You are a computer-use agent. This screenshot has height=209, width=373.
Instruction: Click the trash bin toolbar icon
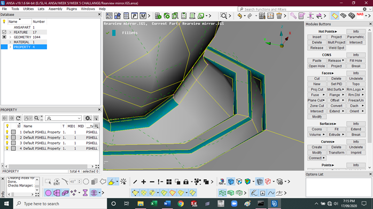click(x=279, y=16)
